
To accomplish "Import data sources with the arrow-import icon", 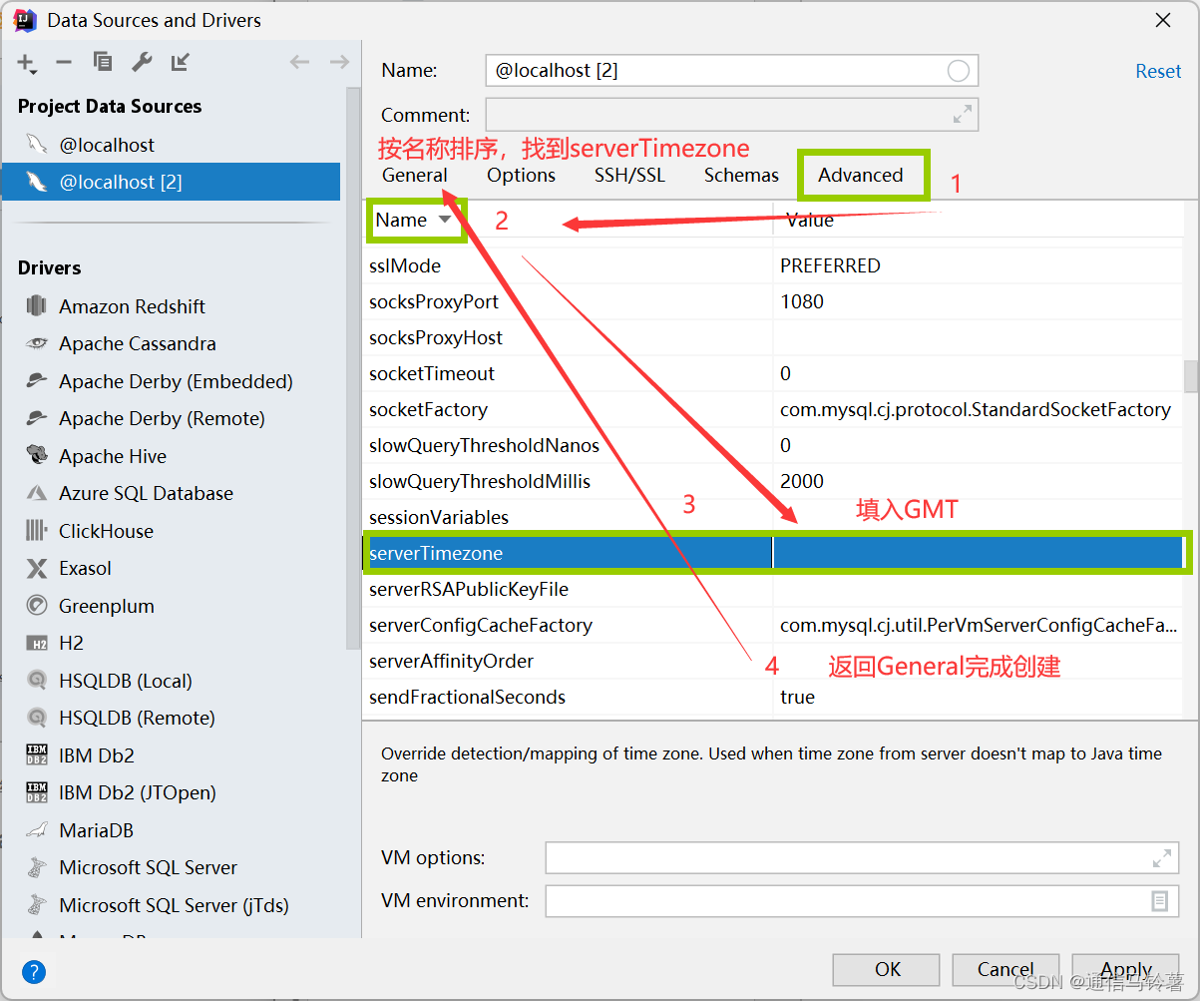I will click(181, 62).
